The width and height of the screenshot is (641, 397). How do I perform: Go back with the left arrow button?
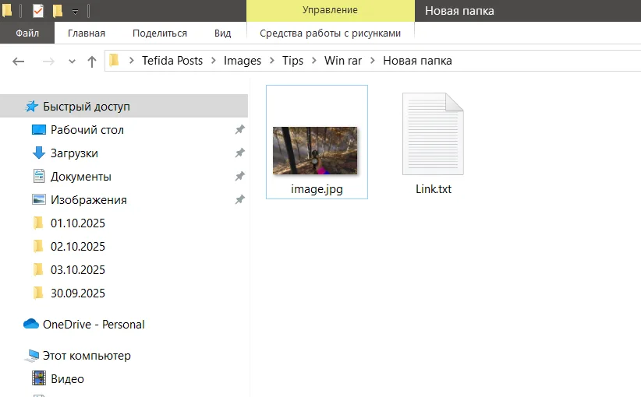19,61
